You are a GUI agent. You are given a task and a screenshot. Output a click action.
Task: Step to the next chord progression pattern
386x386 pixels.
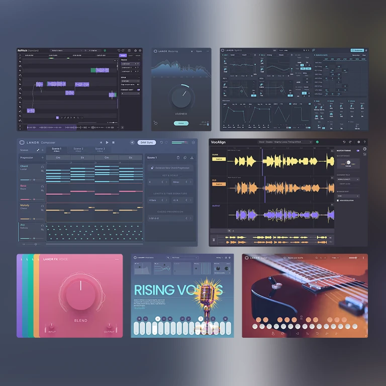190,218
